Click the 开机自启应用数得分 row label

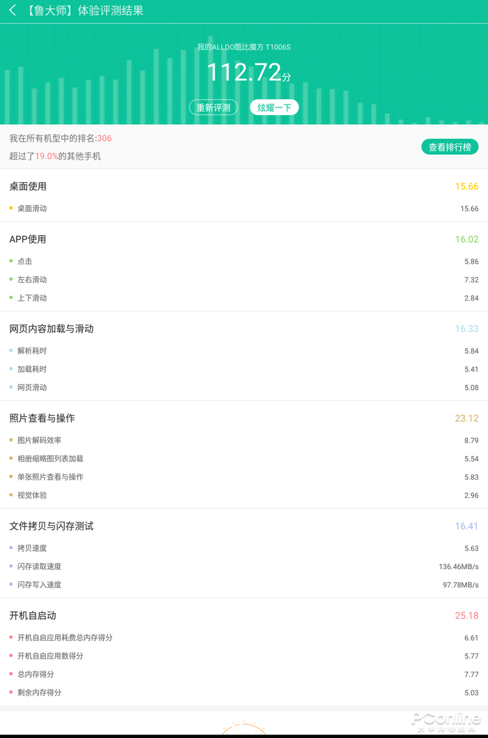pyautogui.click(x=50, y=656)
